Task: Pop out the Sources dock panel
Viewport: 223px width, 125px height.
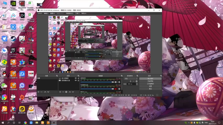Action: [x=78, y=76]
